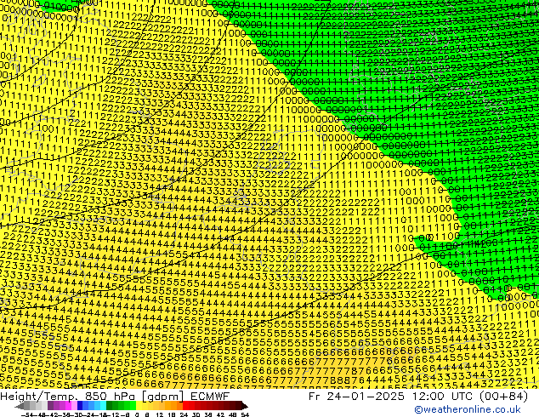Select the dark maroon legend swatch
This screenshot has width=539, height=417.
click(x=230, y=406)
